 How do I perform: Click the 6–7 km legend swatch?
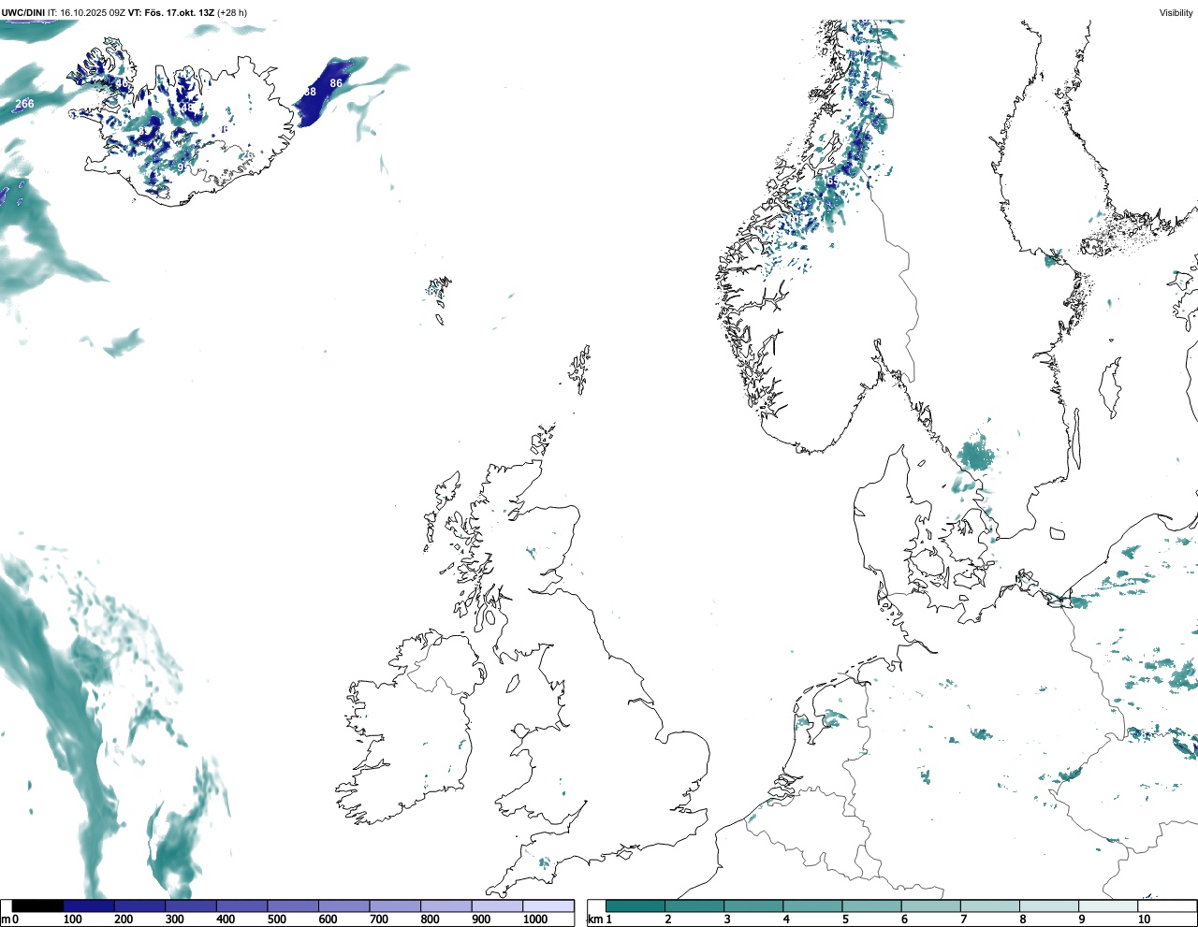931,905
